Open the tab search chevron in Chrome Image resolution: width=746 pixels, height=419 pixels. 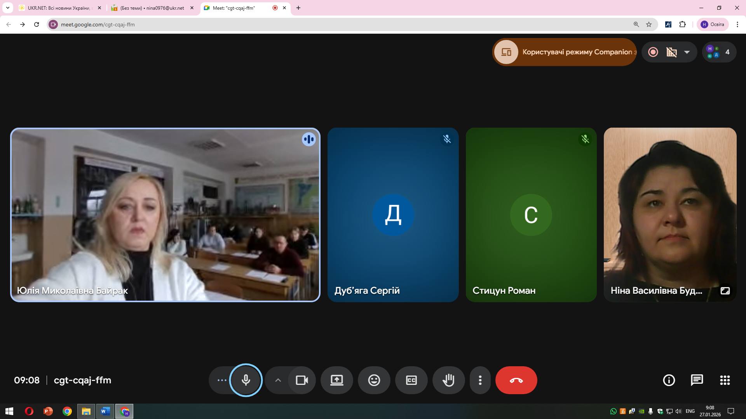coord(7,8)
